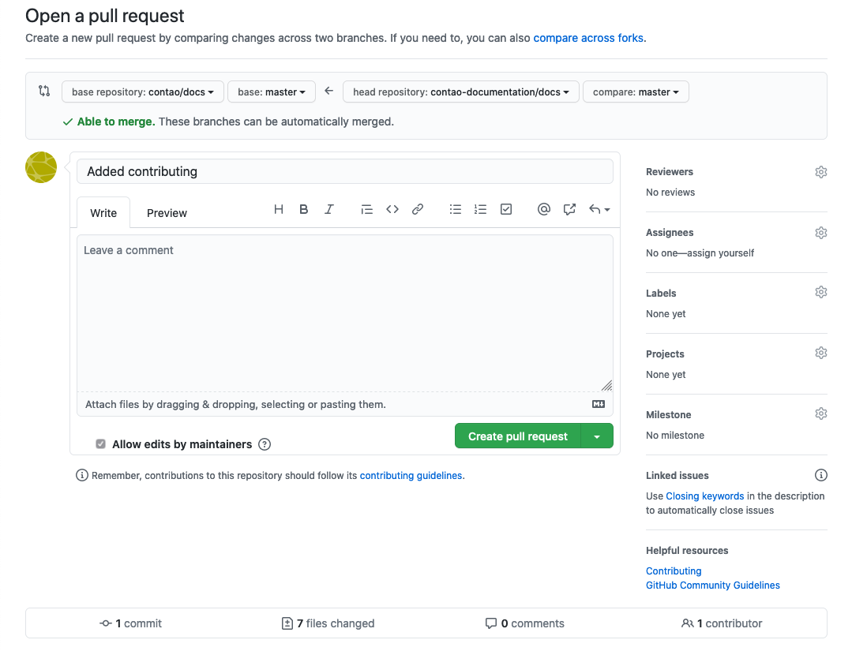Mention a user with @ icon
Screen dimensions: 852x651
544,209
